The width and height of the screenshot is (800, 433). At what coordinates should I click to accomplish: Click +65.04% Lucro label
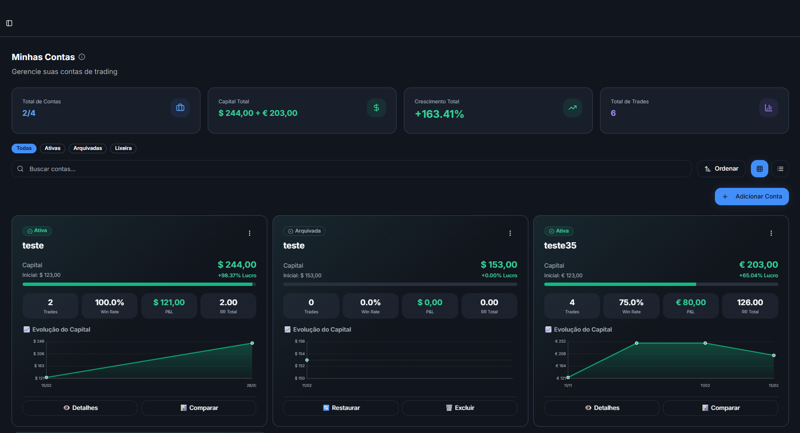(759, 276)
